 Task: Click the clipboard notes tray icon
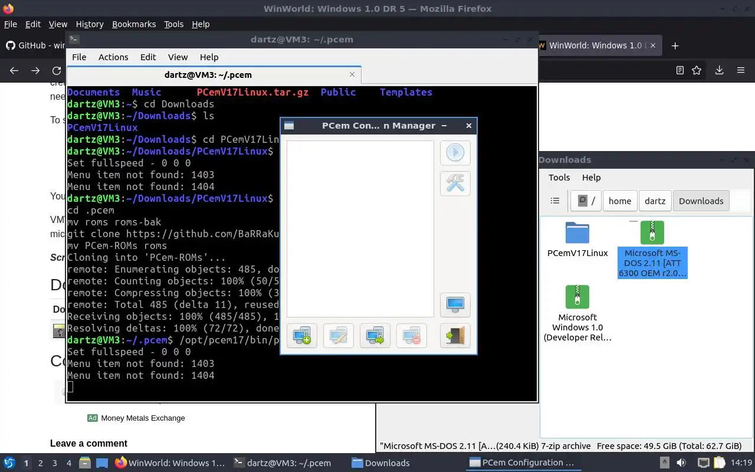[719, 463]
